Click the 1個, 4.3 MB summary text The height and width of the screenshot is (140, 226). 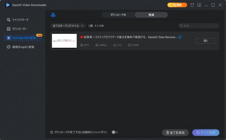coord(96,26)
